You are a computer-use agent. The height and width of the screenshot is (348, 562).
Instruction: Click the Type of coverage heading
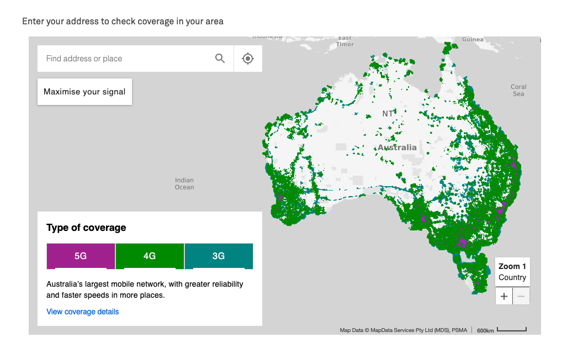(86, 228)
